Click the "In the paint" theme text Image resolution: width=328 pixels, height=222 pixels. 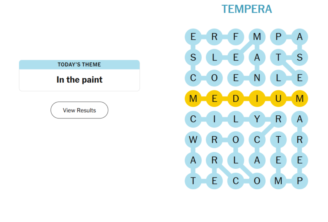[x=79, y=80]
